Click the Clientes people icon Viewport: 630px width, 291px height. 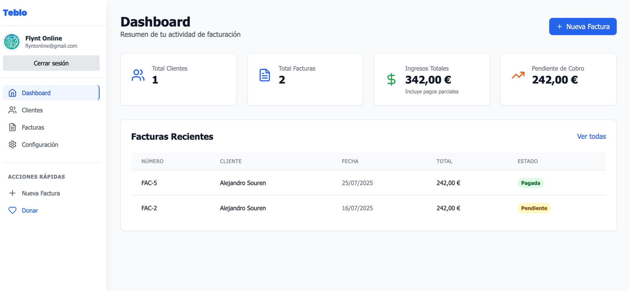12,110
